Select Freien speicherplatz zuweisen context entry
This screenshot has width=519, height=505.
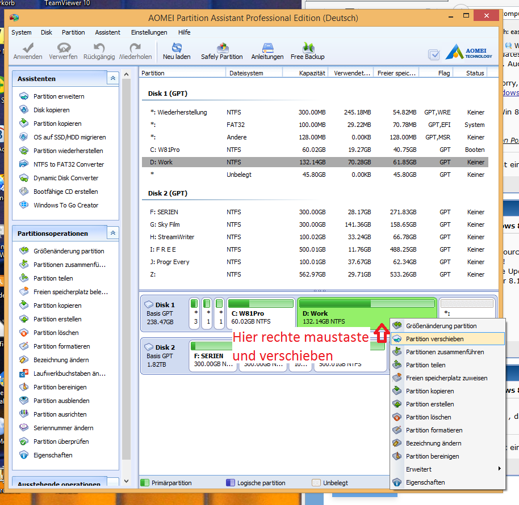click(x=448, y=378)
